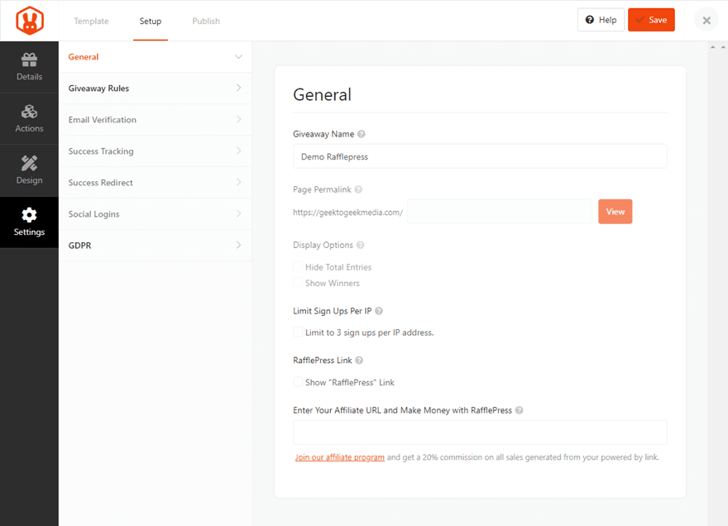Click the RafflePress rabbit logo
Image resolution: width=728 pixels, height=526 pixels.
point(29,20)
